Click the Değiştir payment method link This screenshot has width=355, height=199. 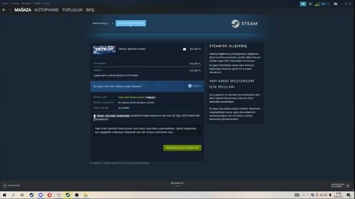tap(150, 97)
